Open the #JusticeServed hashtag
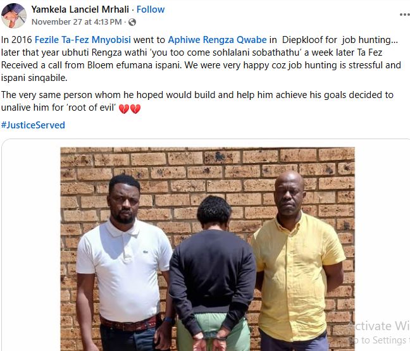 pos(33,125)
